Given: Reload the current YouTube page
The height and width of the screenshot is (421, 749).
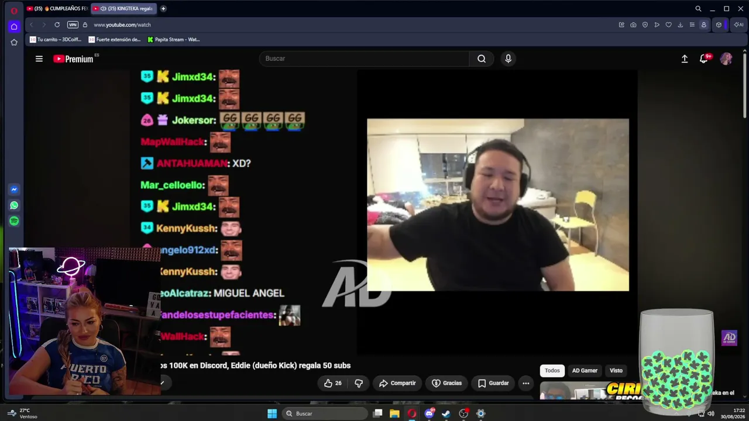Looking at the screenshot, I should [57, 25].
